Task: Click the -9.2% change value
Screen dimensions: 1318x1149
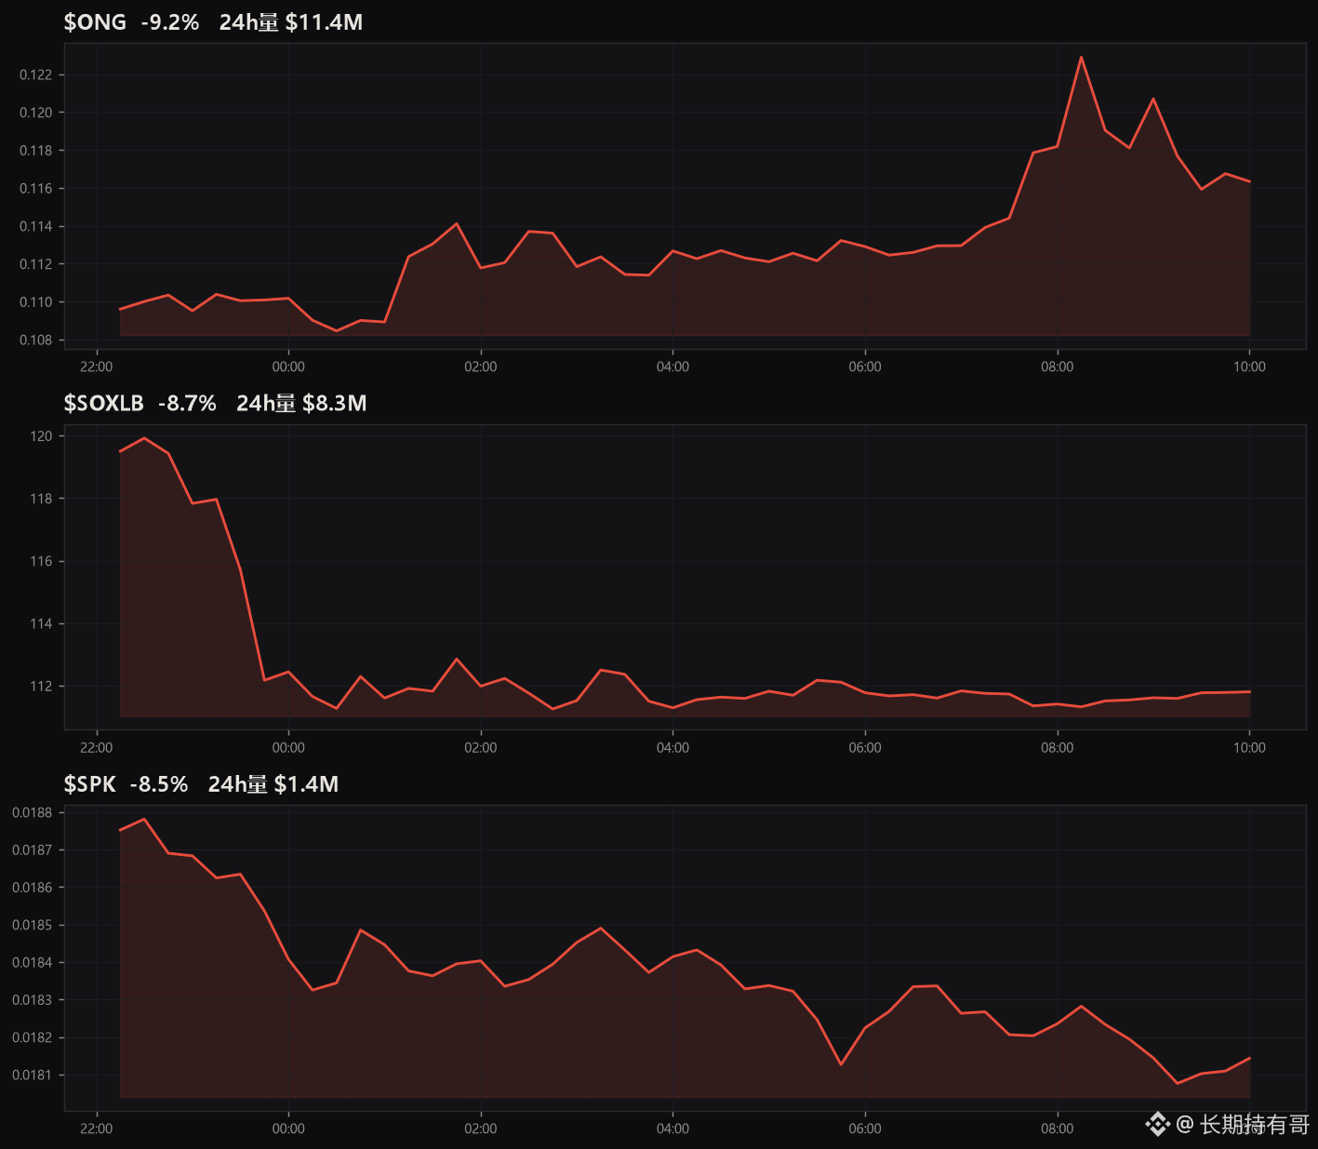Action: [x=170, y=22]
